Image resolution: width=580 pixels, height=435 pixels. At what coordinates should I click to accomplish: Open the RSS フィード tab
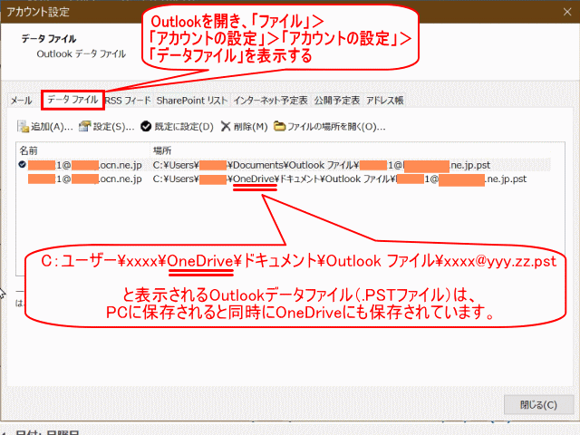tap(128, 101)
